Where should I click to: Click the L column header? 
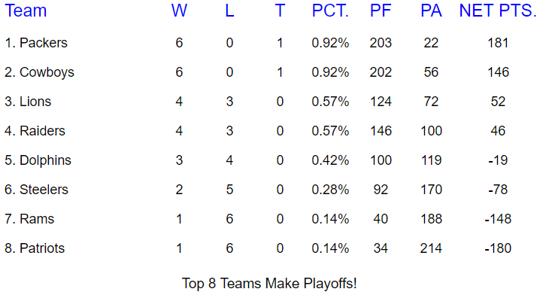[229, 11]
